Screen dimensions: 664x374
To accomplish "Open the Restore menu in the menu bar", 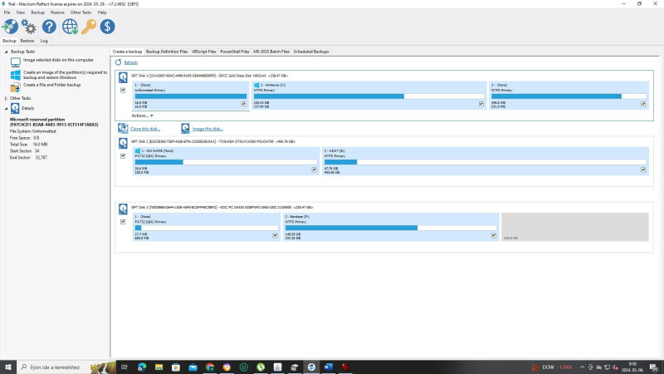I will [x=57, y=12].
